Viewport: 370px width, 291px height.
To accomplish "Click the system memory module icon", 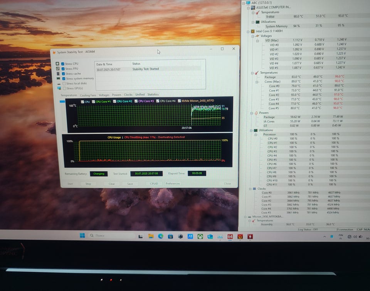I will 58,79.
